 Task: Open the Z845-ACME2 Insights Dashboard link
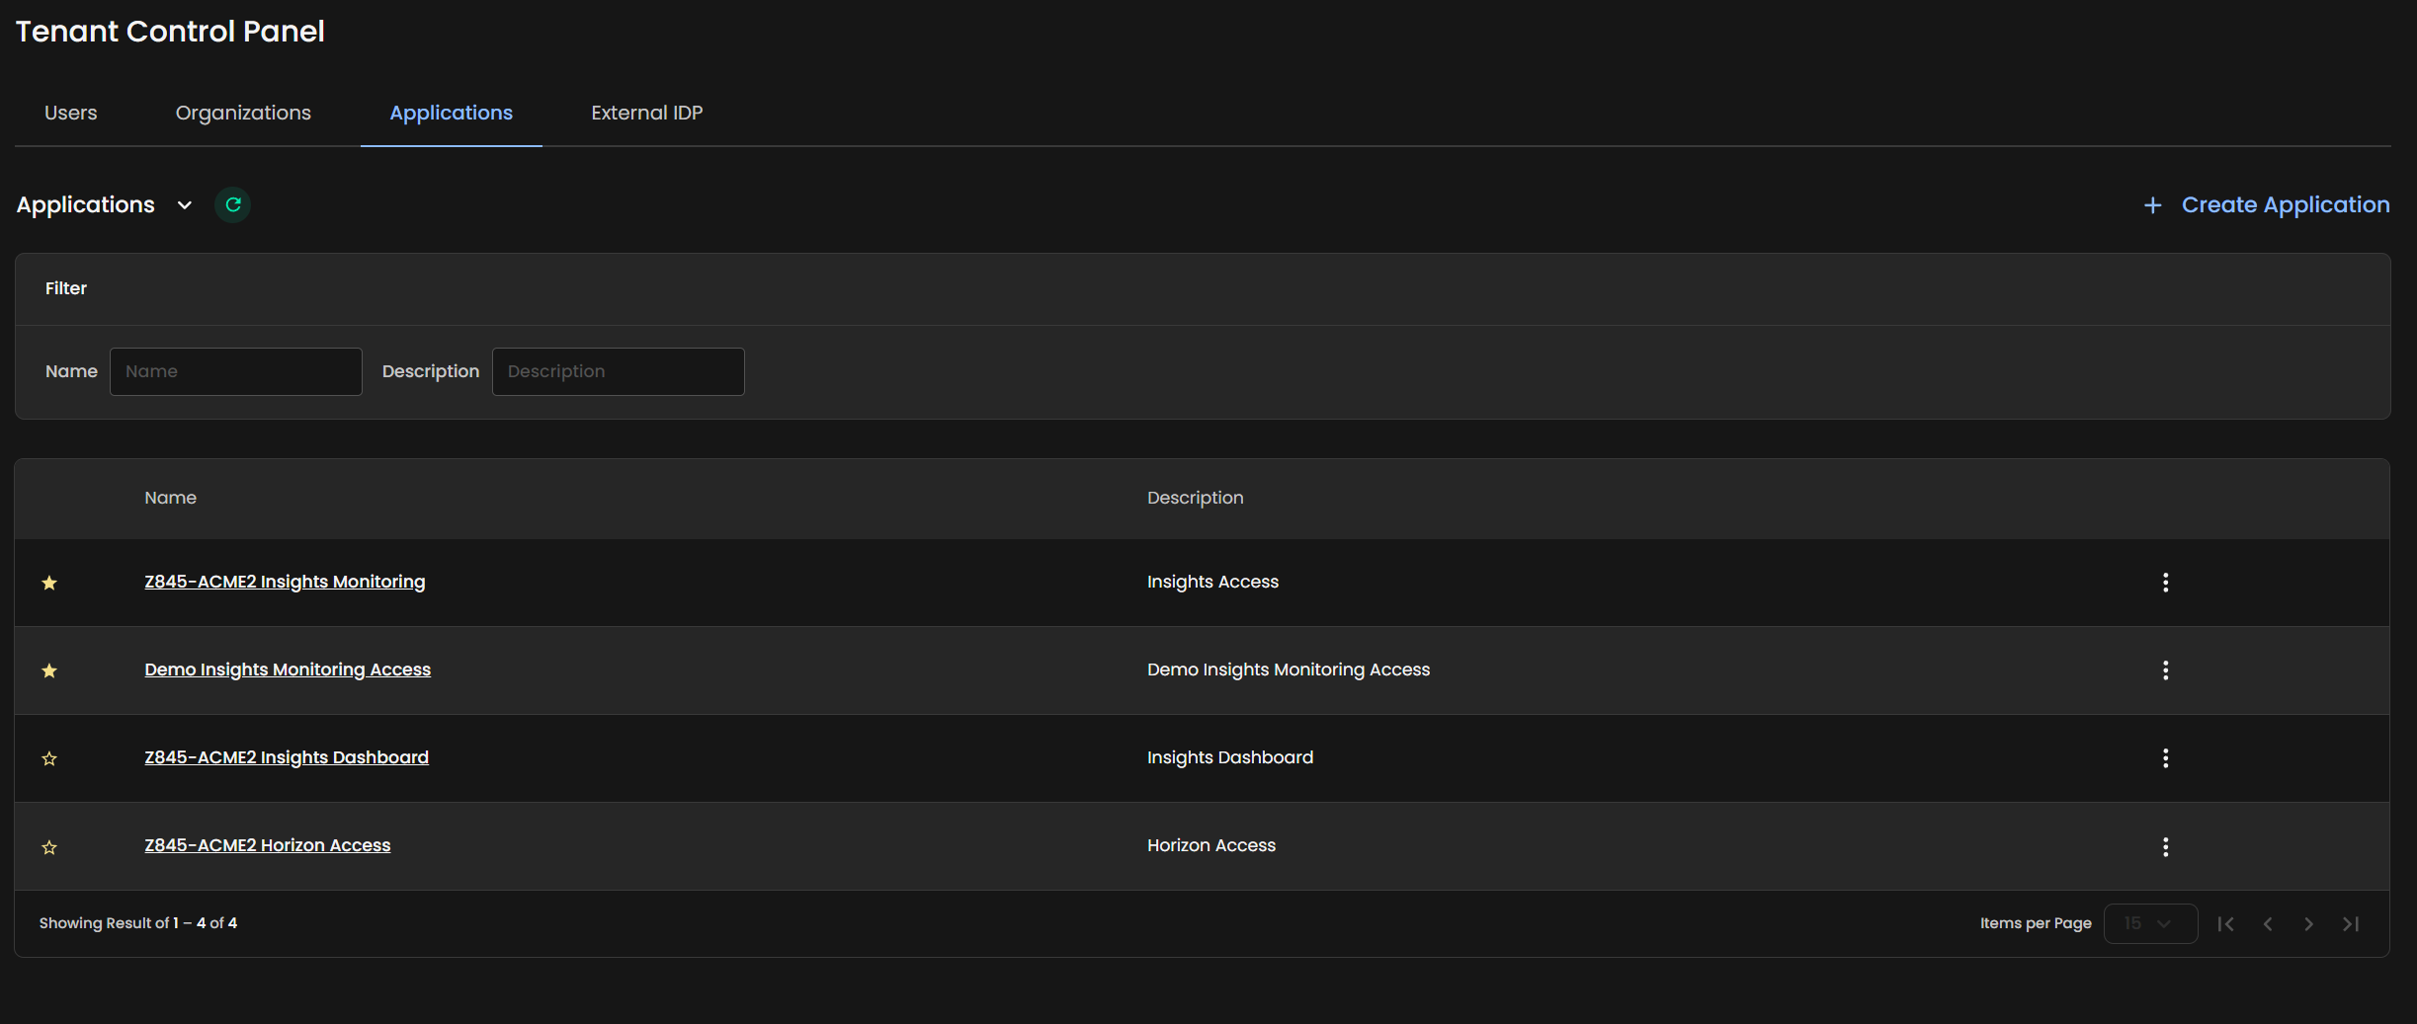[x=287, y=757]
